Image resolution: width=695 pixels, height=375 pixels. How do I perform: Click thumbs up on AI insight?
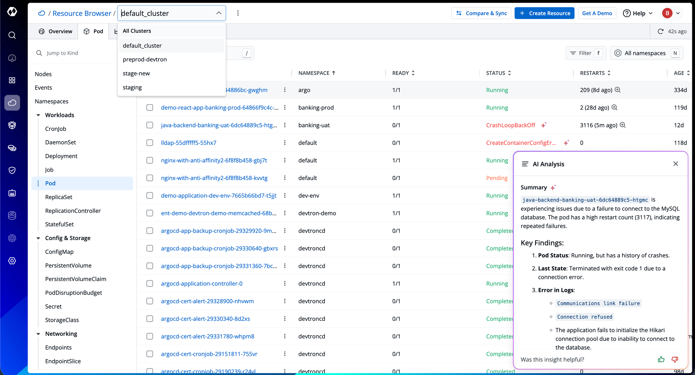(661, 359)
